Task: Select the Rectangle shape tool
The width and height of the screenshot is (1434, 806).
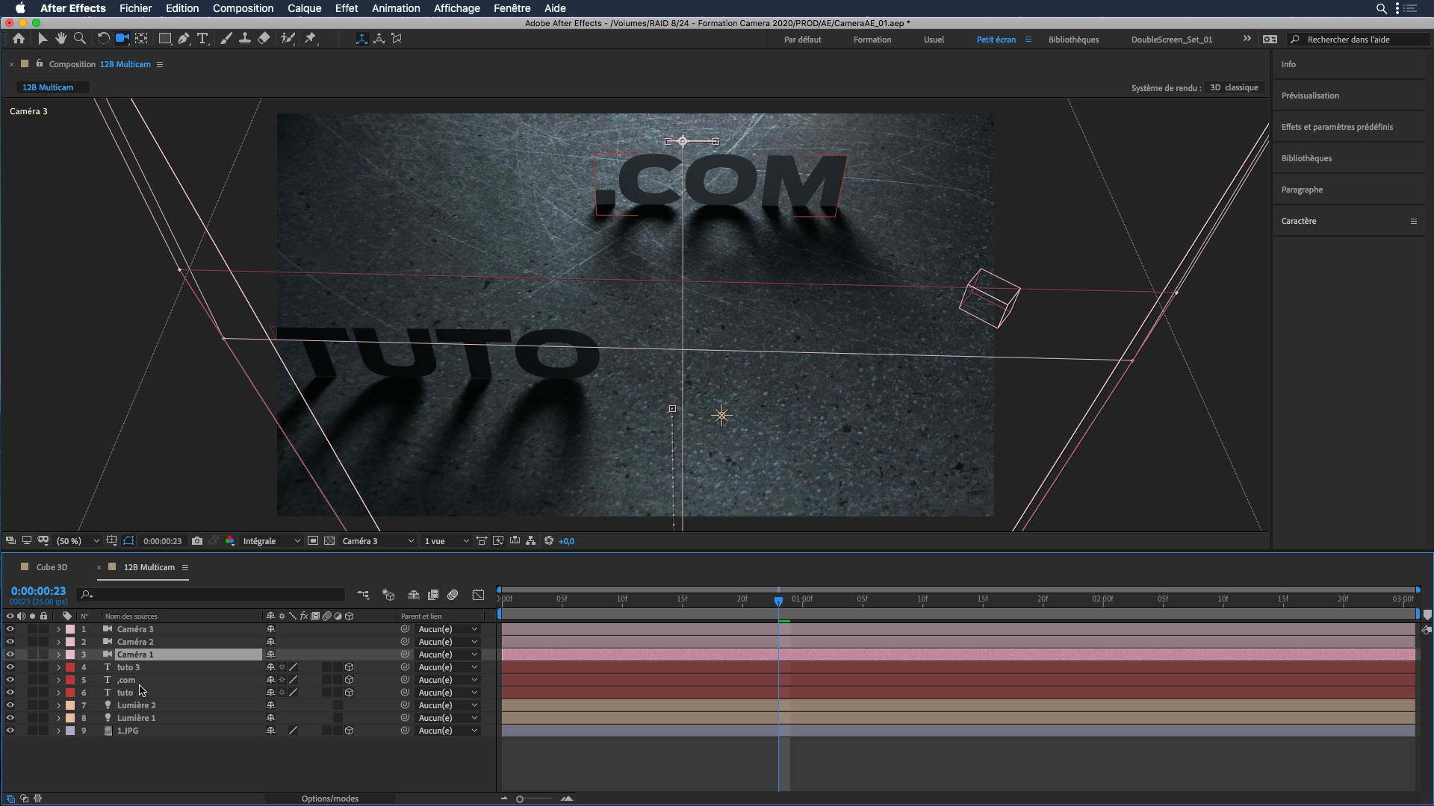Action: 165,39
